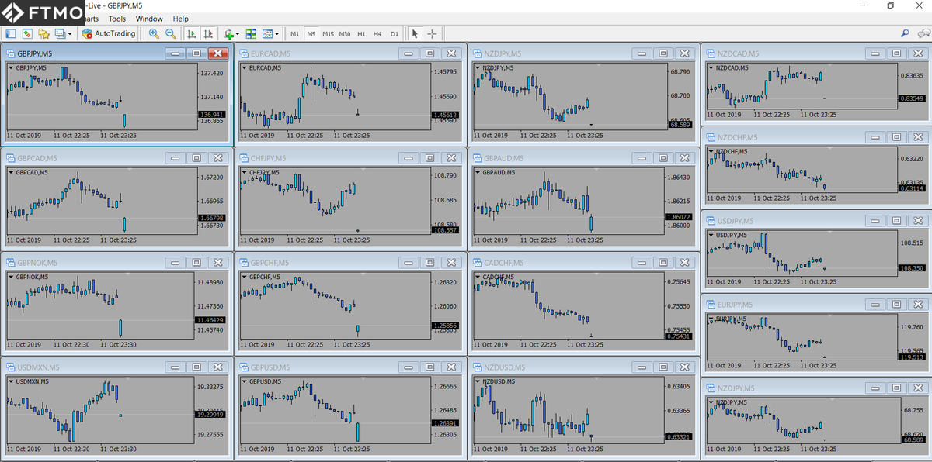The height and width of the screenshot is (462, 932).
Task: Click the EURJPY,M5 window title icon
Action: pyautogui.click(x=711, y=305)
